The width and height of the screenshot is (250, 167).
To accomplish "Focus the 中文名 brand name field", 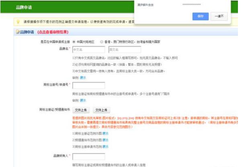I will click(89, 49).
